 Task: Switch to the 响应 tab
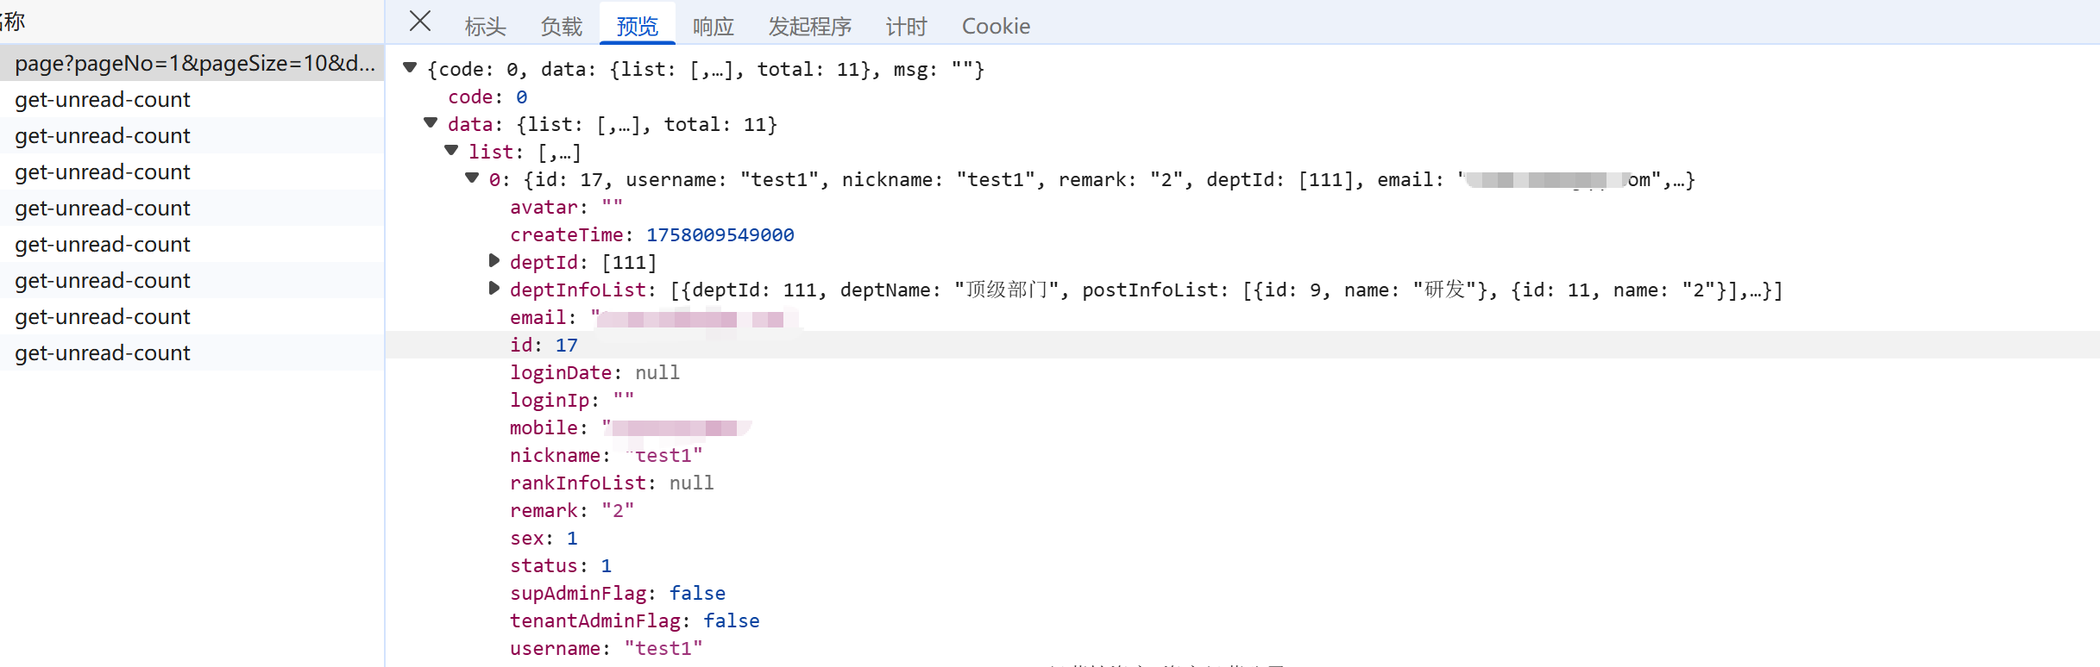coord(713,27)
